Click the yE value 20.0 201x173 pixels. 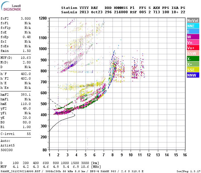[27, 118]
